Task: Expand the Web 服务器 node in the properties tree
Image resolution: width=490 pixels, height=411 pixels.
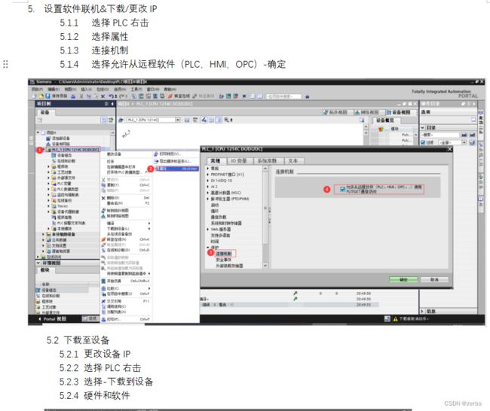Action: pos(208,230)
